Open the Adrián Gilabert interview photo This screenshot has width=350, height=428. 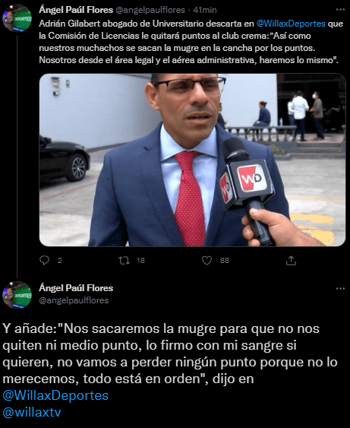coord(192,160)
